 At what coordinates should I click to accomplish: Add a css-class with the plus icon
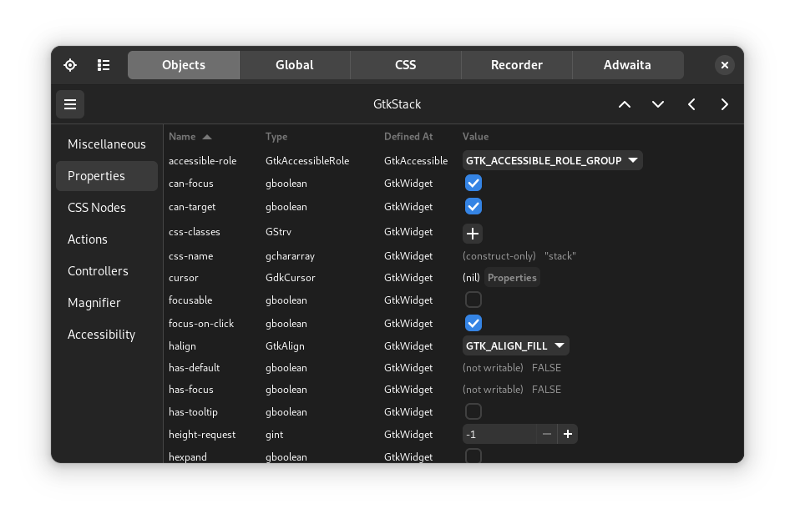[x=473, y=234]
